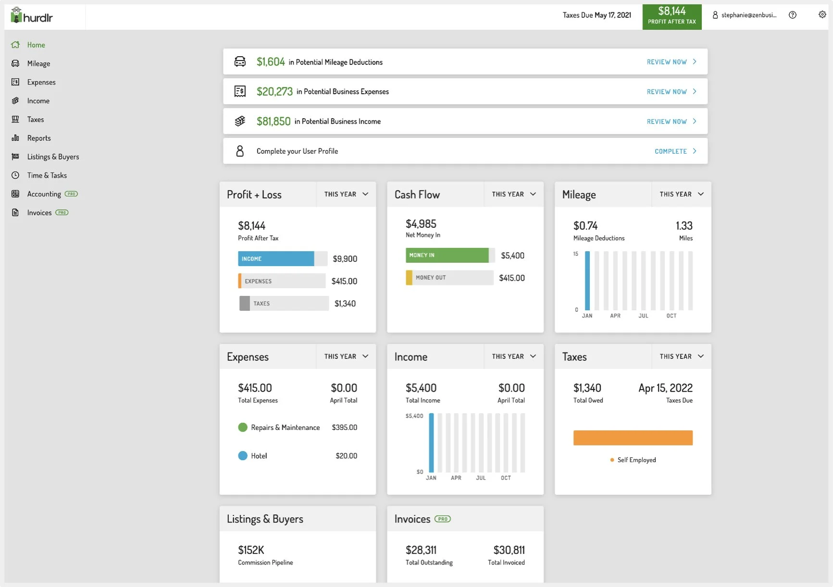Open Accounting Pro section
The width and height of the screenshot is (833, 587).
tap(52, 194)
